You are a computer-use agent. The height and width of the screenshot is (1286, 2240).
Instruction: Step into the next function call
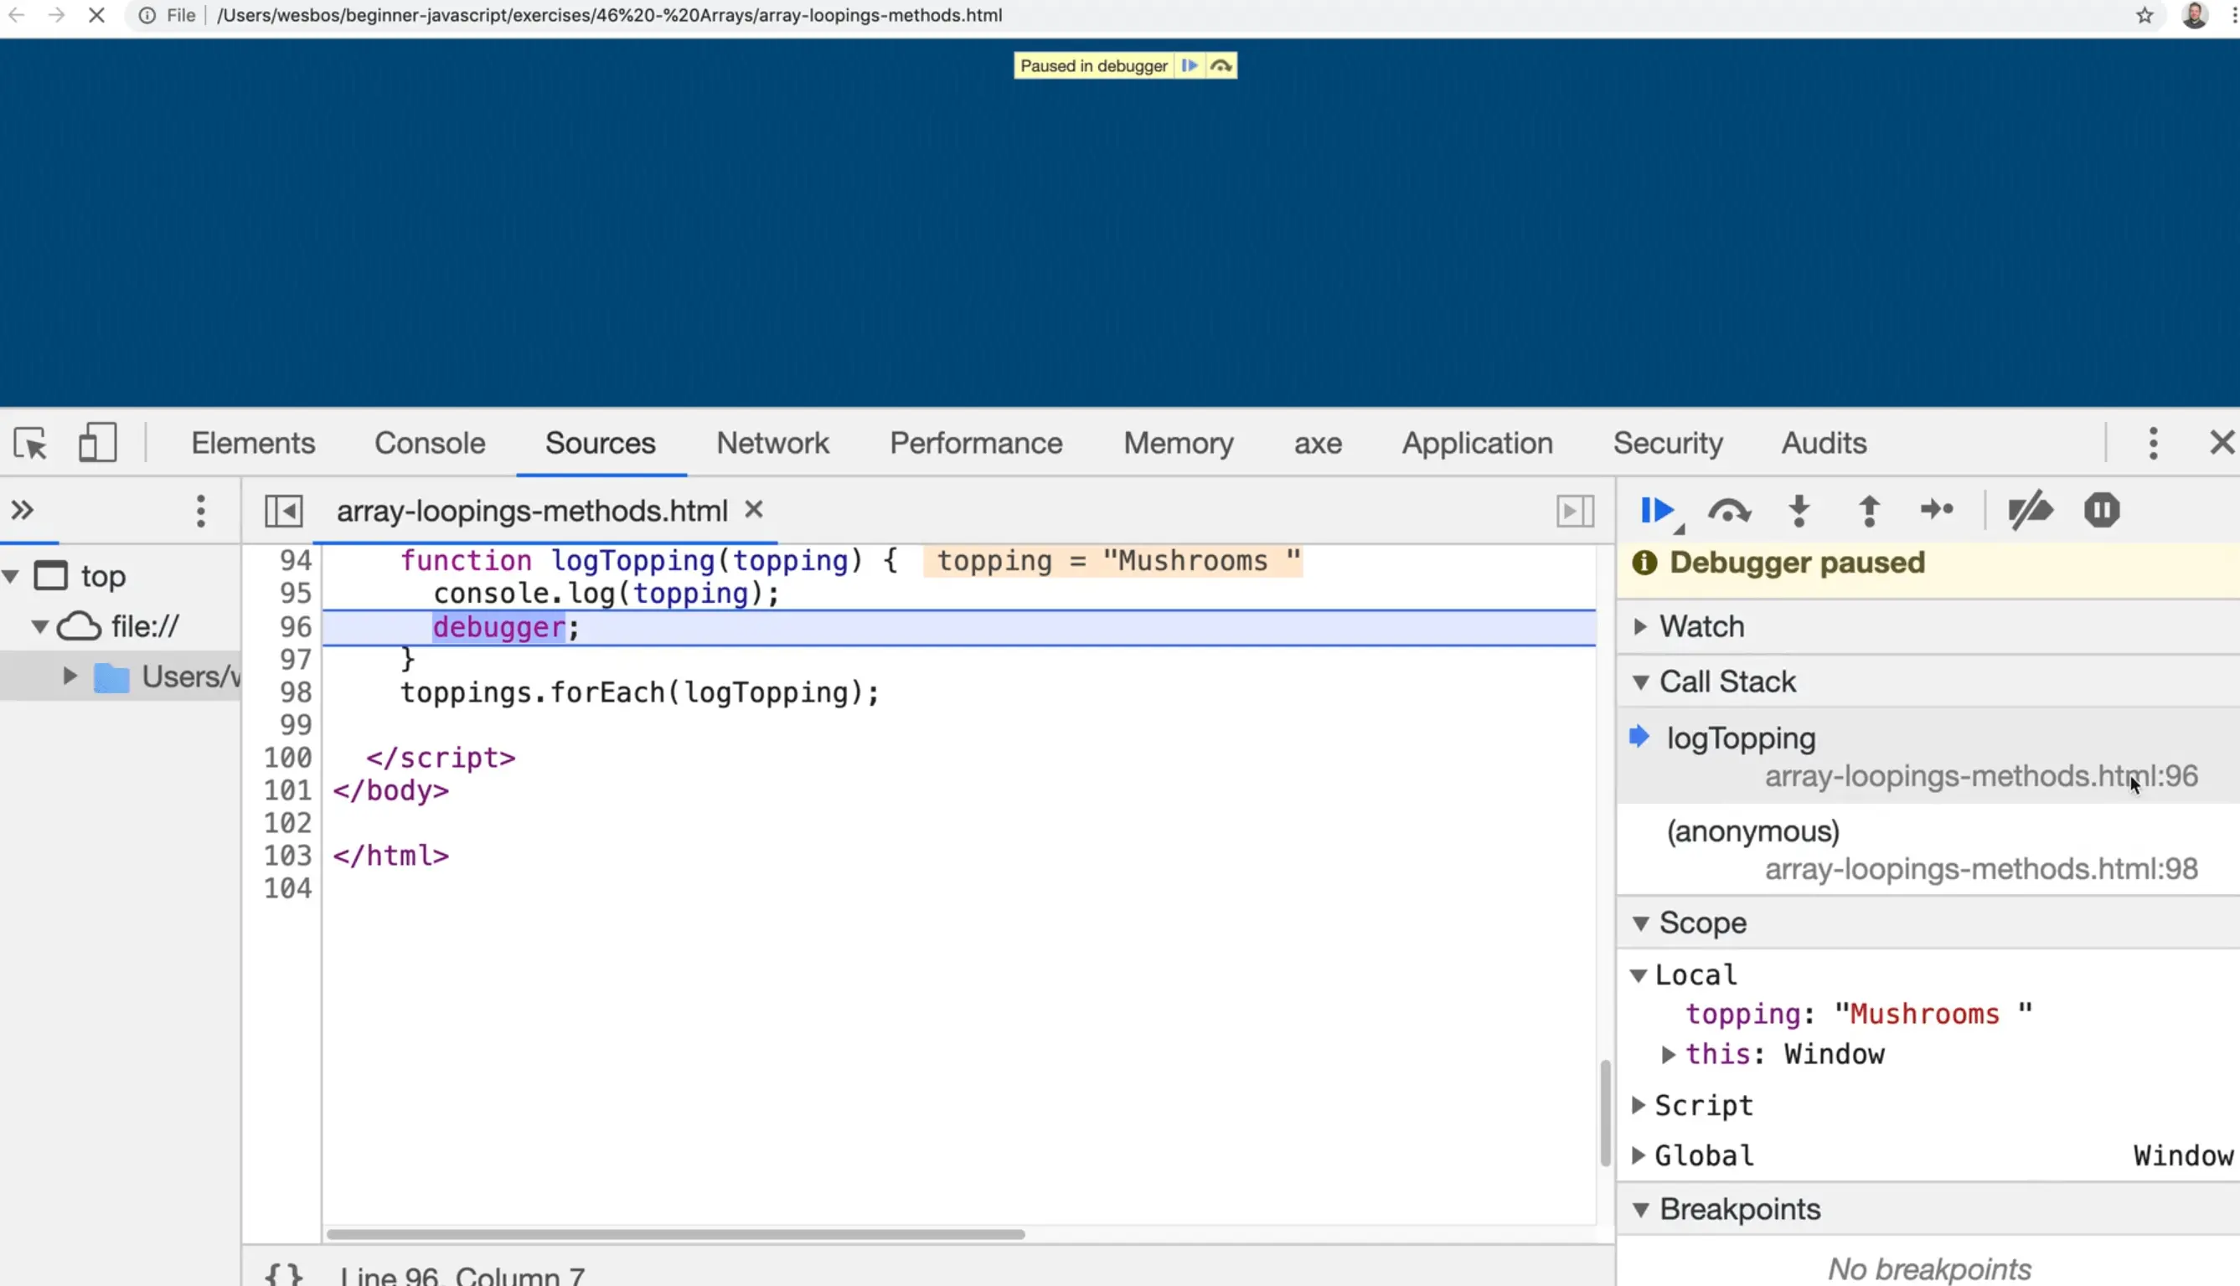tap(1799, 511)
